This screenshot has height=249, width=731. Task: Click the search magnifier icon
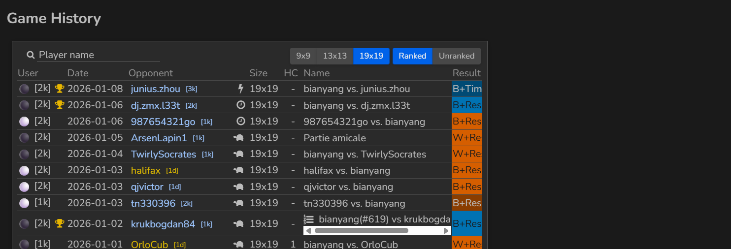pos(31,55)
